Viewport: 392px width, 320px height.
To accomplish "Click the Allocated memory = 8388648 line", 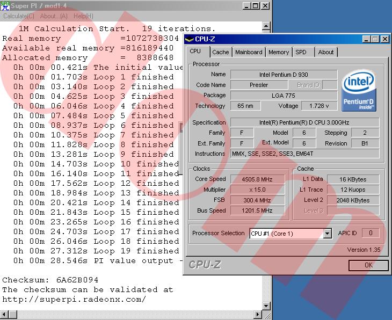I will (88, 58).
